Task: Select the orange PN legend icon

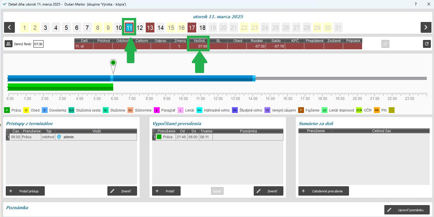Action: click(377, 110)
